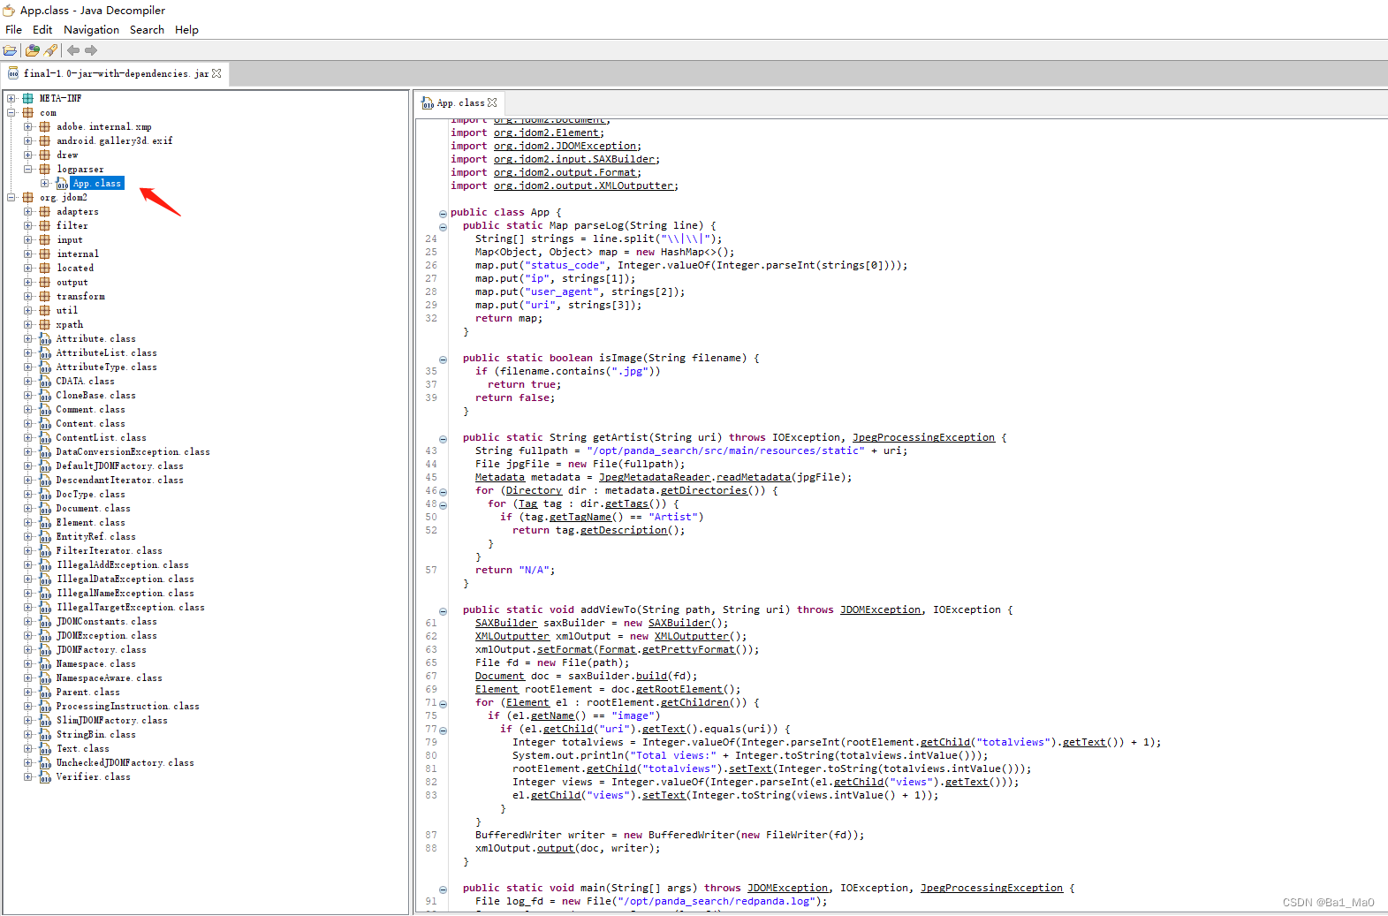Expand the android.gallery3d.exif package
Image resolution: width=1388 pixels, height=916 pixels.
pyautogui.click(x=28, y=140)
